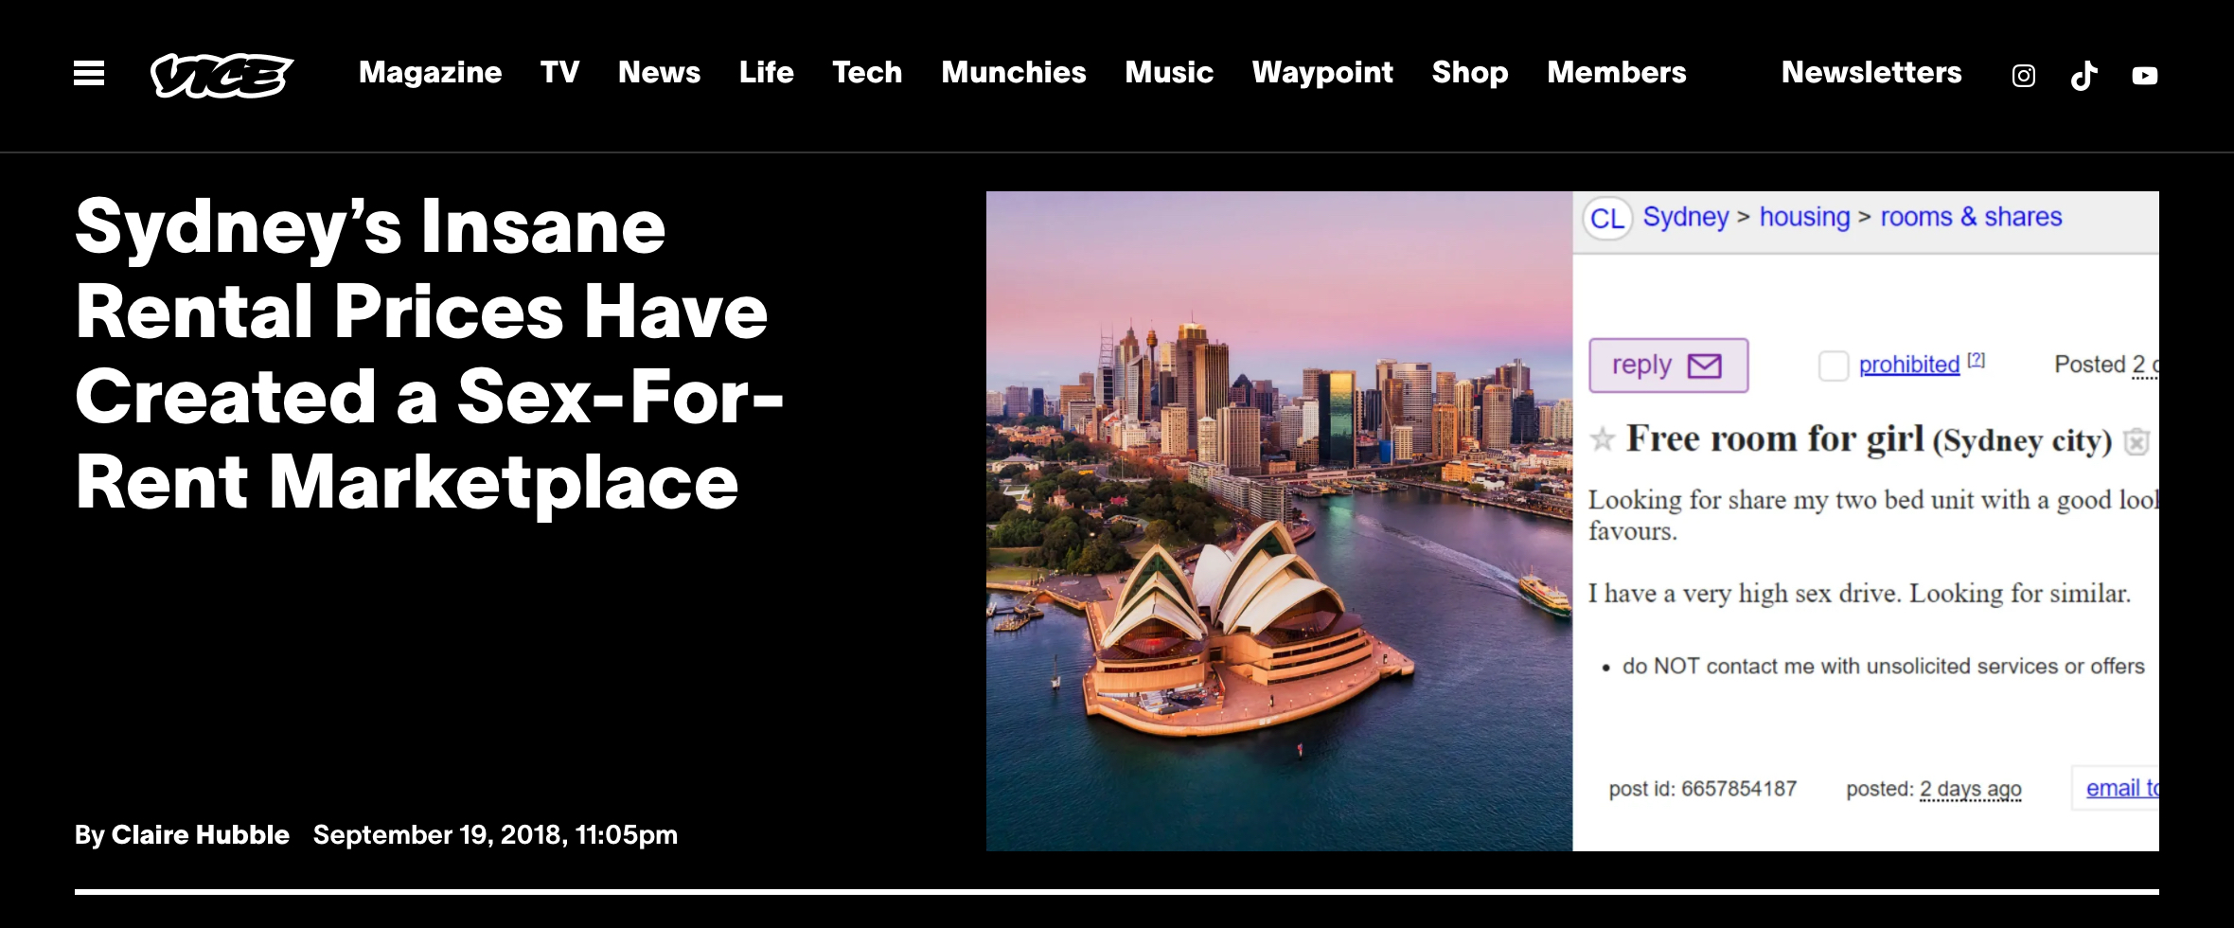This screenshot has width=2234, height=928.
Task: Open VICE's Instagram icon
Action: tap(2023, 76)
